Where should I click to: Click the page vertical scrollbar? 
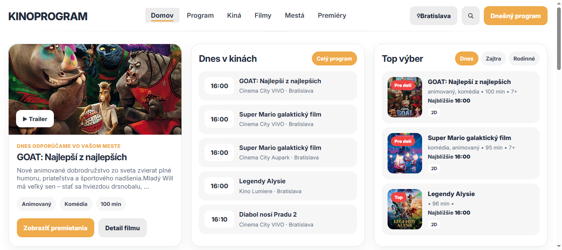pyautogui.click(x=559, y=39)
